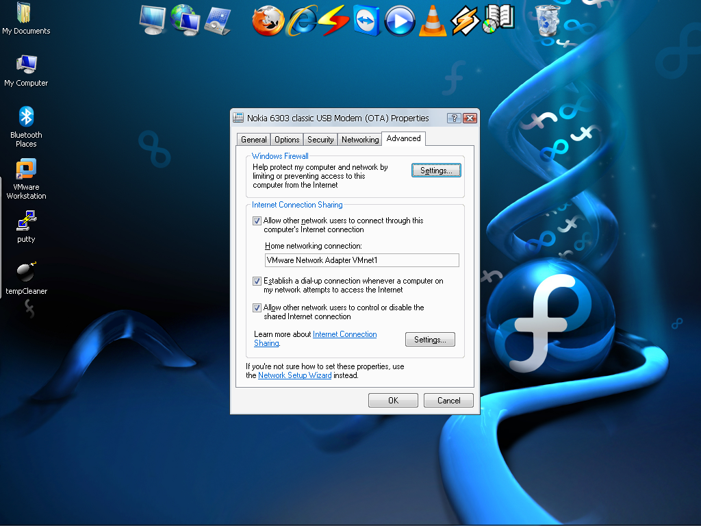Click the Home networking connection field
Screen dimensions: 701x526
[361, 260]
